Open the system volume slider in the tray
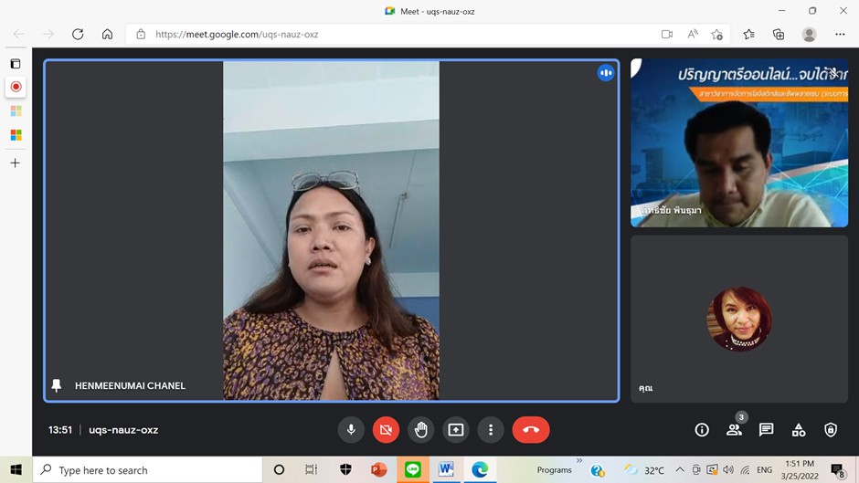 [727, 470]
